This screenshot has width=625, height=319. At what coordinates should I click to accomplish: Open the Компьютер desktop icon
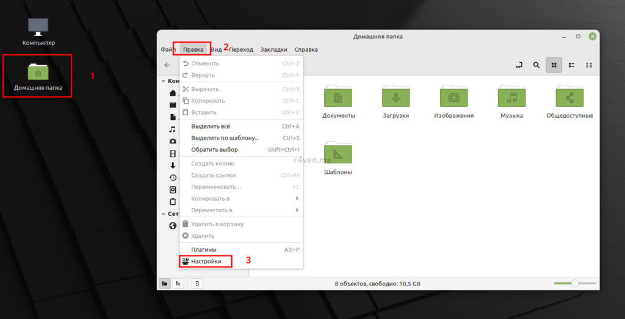coord(38,32)
